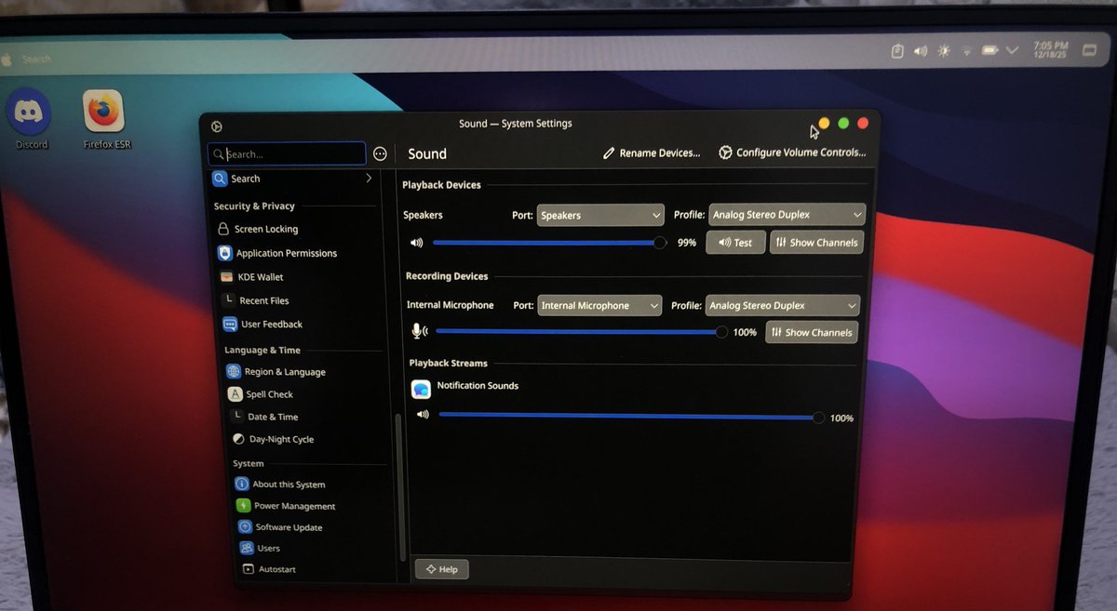Mute the Notification Sounds stream
Viewport: 1117px width, 611px height.
423,415
